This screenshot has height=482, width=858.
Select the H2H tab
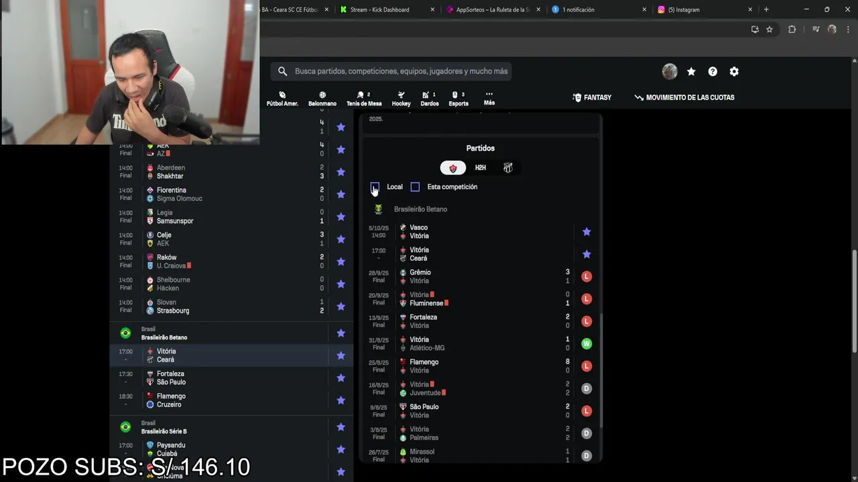point(481,168)
